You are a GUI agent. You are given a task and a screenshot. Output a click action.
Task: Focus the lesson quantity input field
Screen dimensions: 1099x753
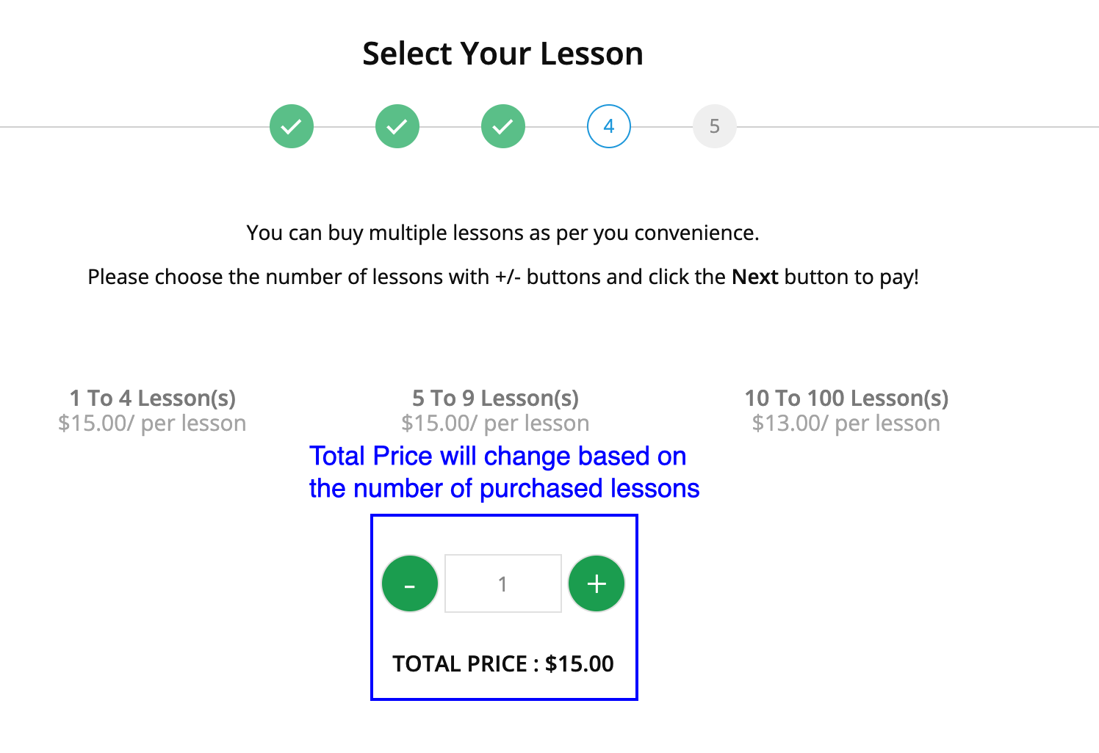503,584
